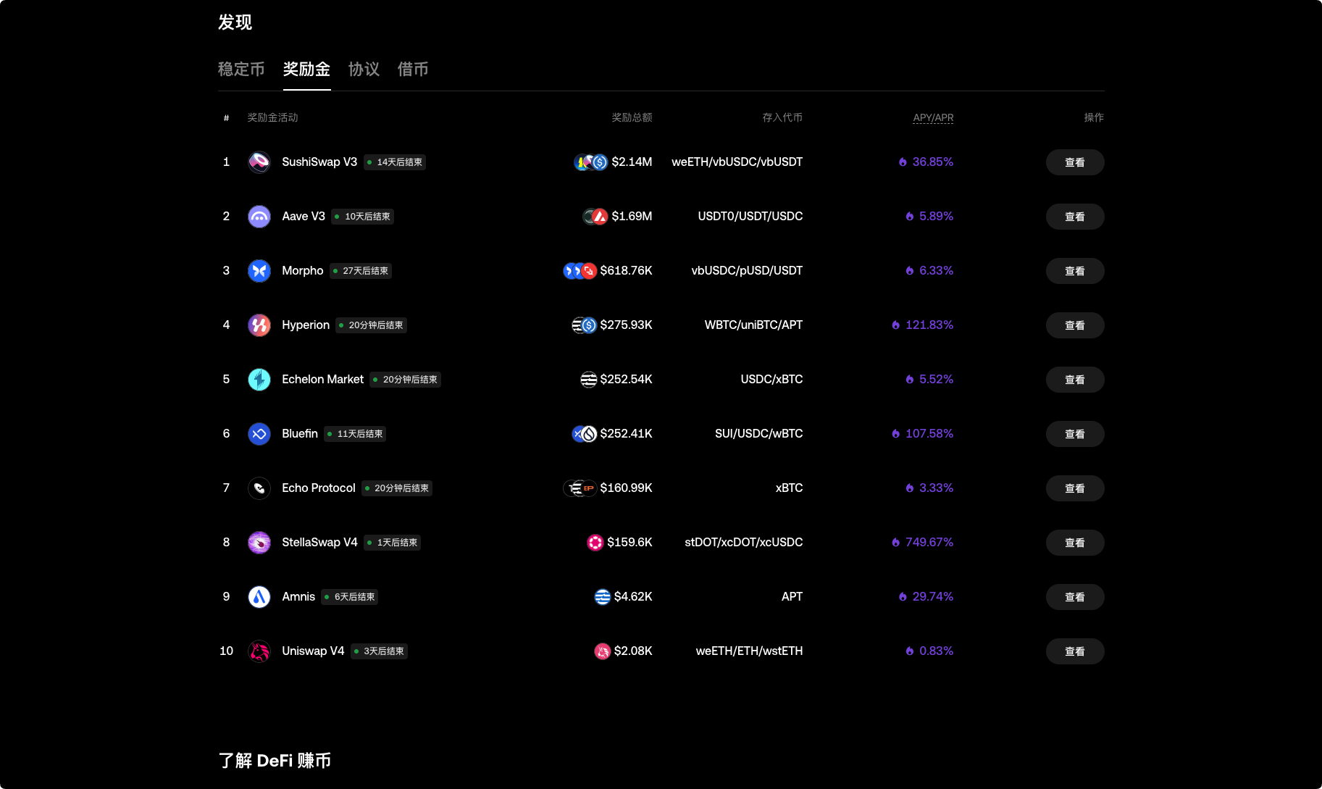
Task: Open the 协议 tab
Action: (364, 69)
